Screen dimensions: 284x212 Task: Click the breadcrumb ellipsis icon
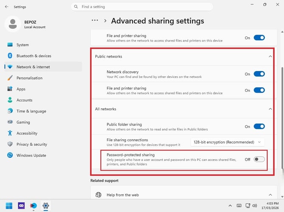[95, 20]
